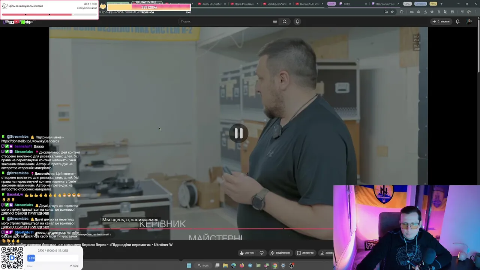Click the streamer webcam overlay

point(406,228)
